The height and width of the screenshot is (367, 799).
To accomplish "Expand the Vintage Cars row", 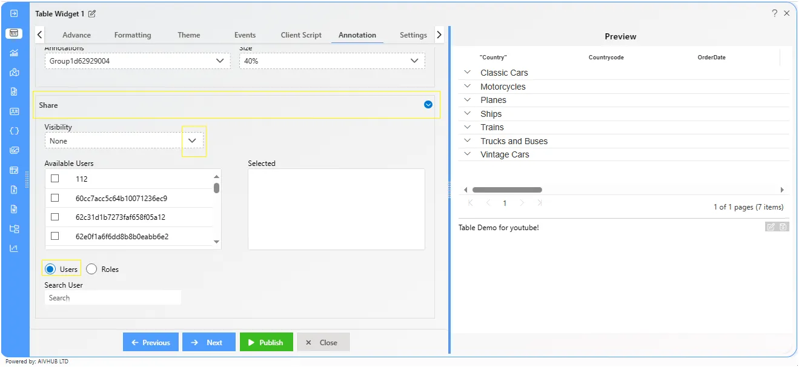I will coord(467,154).
